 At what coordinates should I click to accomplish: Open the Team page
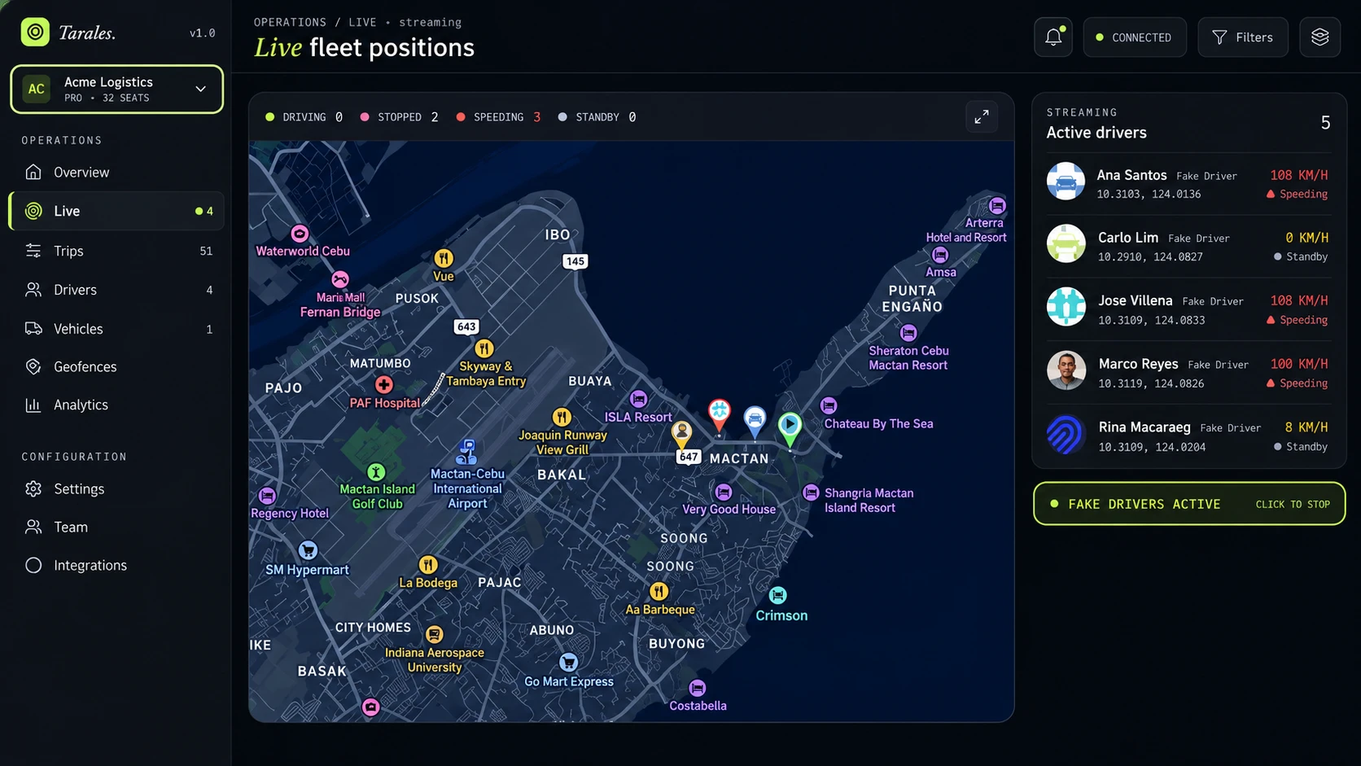(x=117, y=527)
